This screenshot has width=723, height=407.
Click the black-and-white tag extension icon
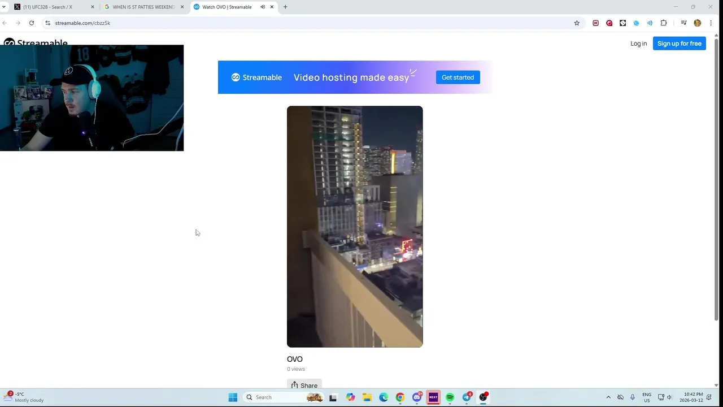click(x=622, y=23)
